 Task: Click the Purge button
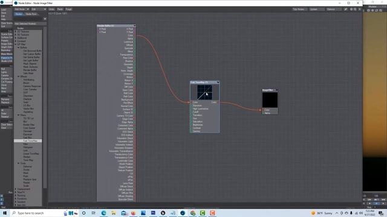[x=68, y=9]
